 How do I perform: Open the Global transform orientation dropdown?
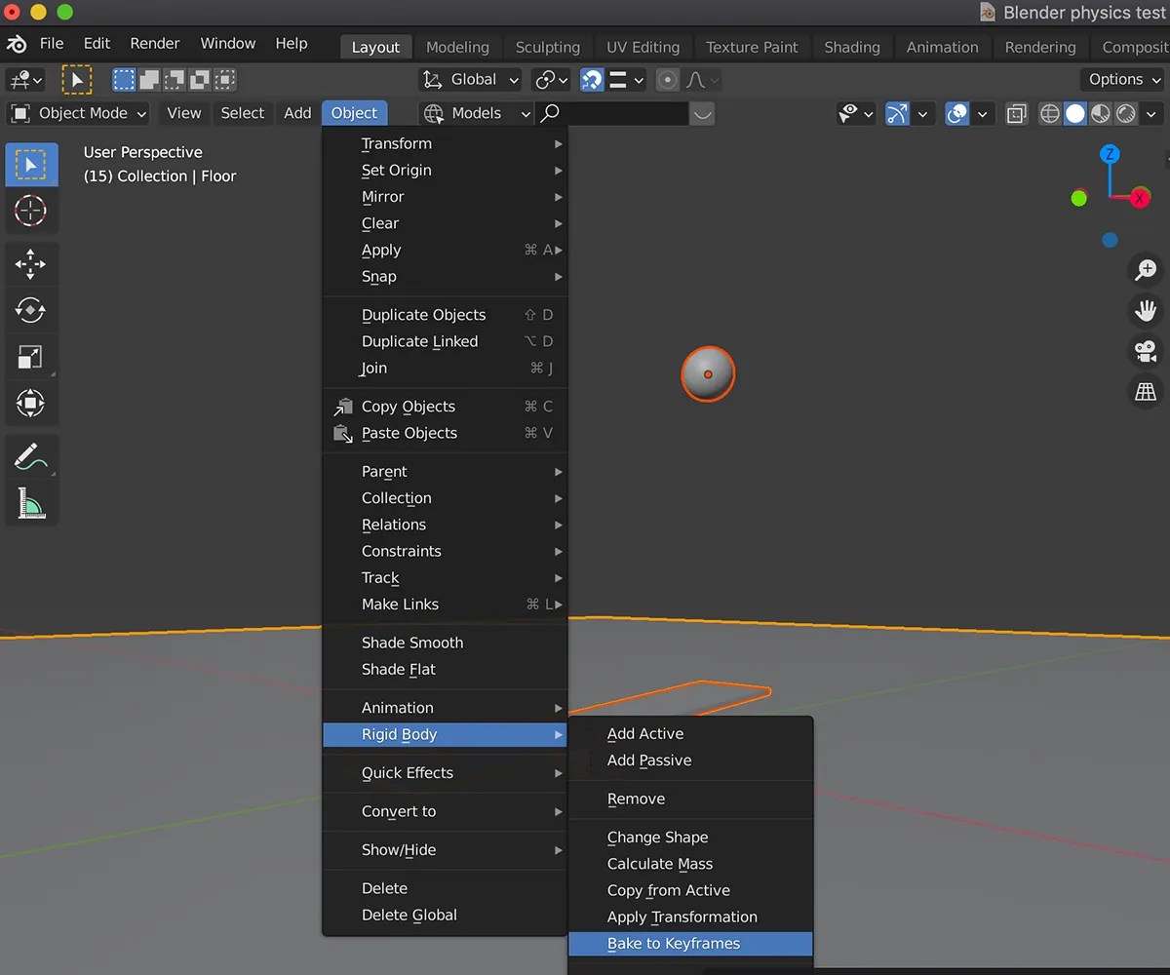pos(470,80)
